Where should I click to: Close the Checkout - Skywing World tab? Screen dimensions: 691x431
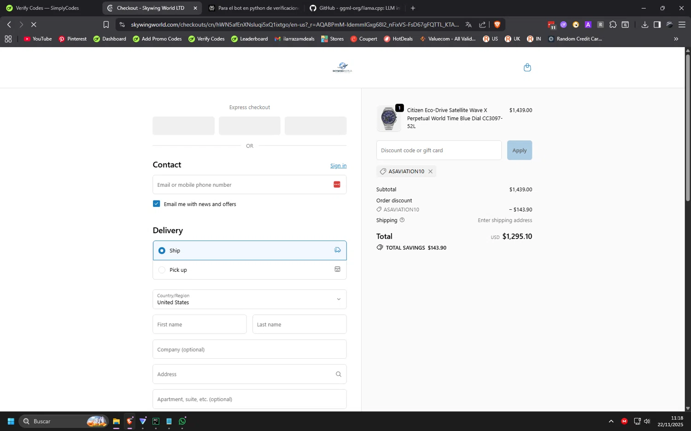[x=195, y=8]
